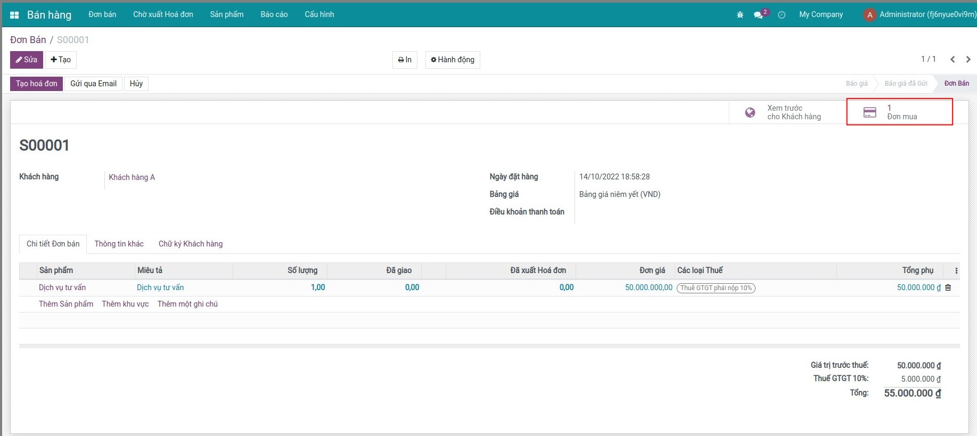This screenshot has height=436, width=977.
Task: Open the column options kebab menu
Action: click(956, 270)
